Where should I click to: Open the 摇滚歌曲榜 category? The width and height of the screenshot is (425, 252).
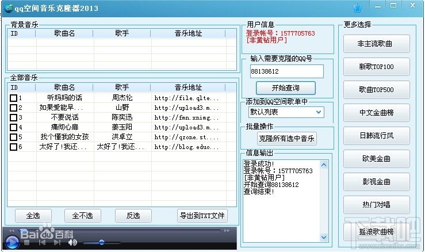click(x=376, y=232)
